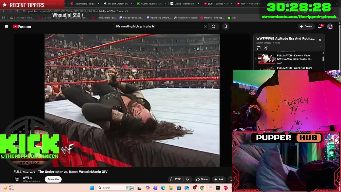Close the Streamloots tab

99,4
